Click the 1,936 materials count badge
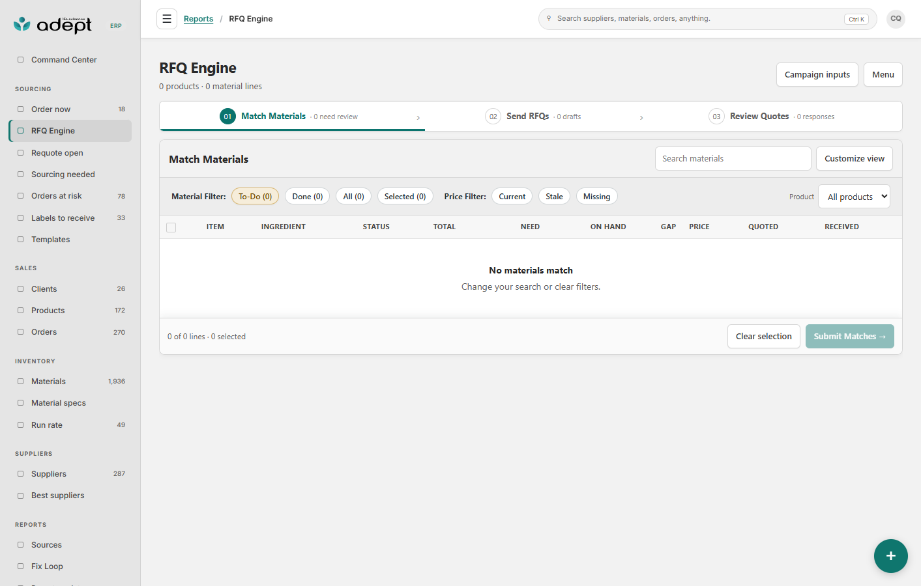Viewport: 921px width, 586px height. pyautogui.click(x=117, y=382)
